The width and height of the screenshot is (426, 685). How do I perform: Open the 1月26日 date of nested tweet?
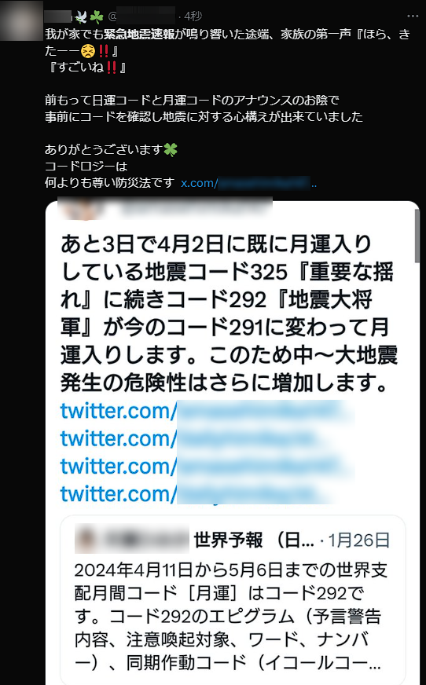click(358, 540)
